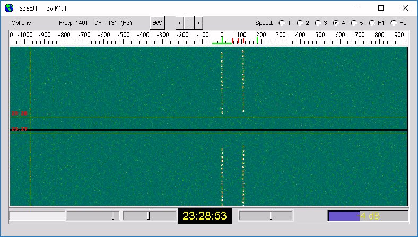Select speed 2 radio button
Screen dimensions: 418x237
coord(300,23)
